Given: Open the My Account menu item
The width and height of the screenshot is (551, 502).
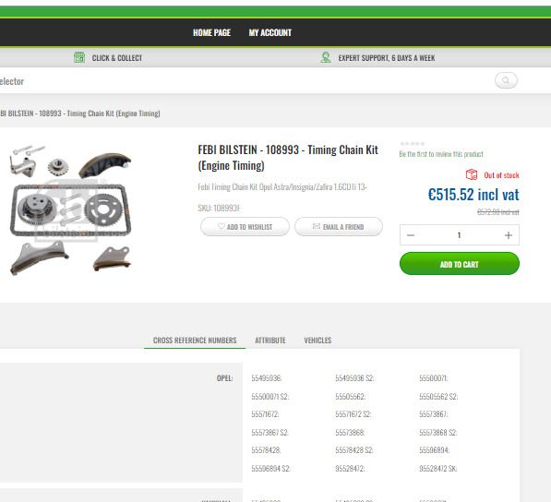Looking at the screenshot, I should point(270,32).
